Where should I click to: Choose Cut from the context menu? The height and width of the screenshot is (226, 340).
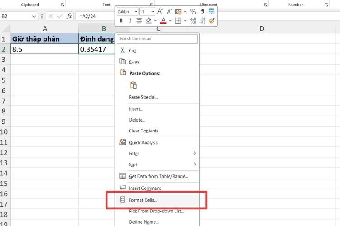point(157,51)
